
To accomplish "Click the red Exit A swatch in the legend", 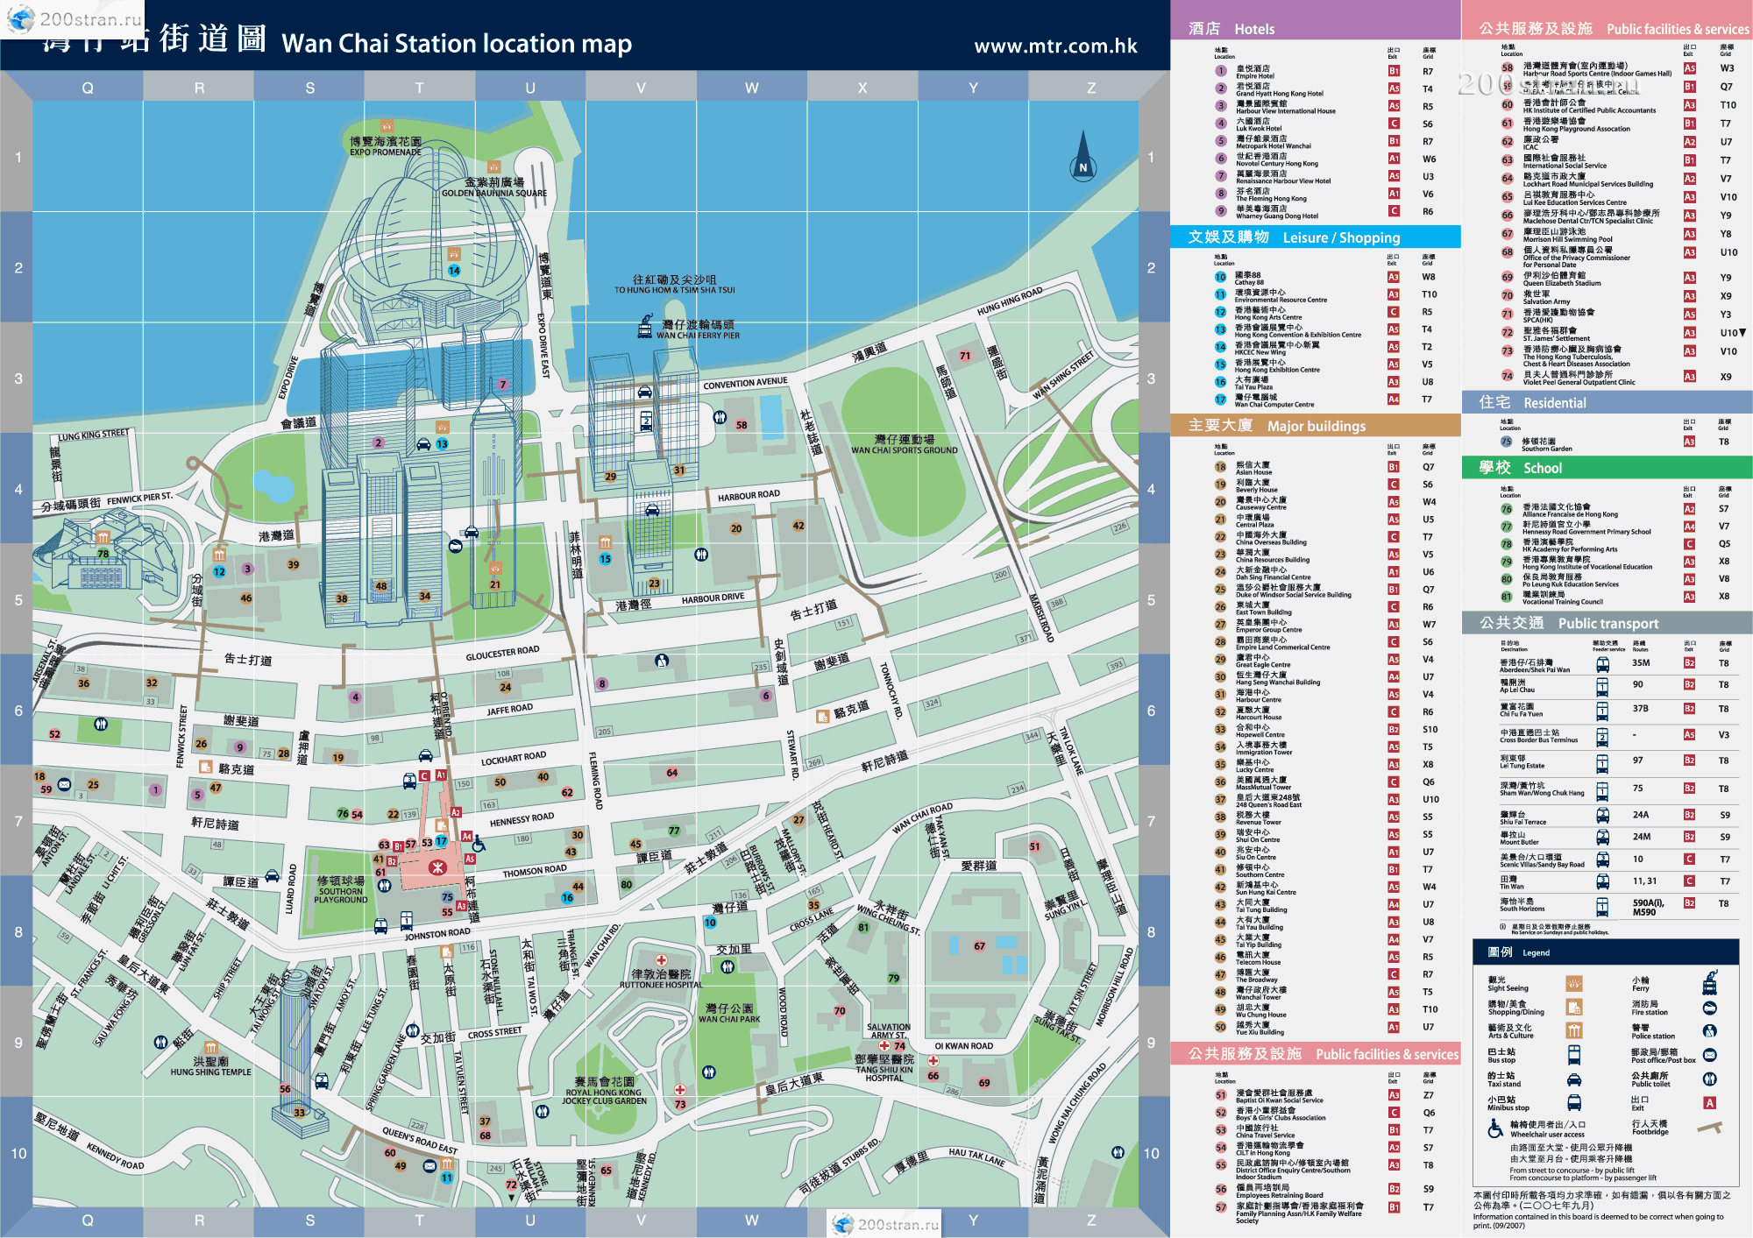I will 1709,1103.
